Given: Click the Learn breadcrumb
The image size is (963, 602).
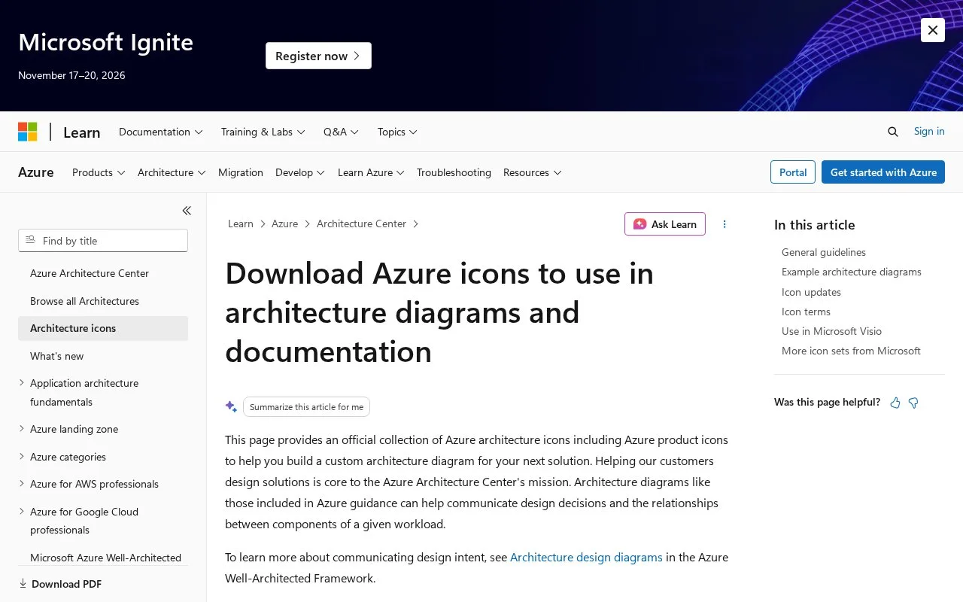Looking at the screenshot, I should [x=241, y=223].
